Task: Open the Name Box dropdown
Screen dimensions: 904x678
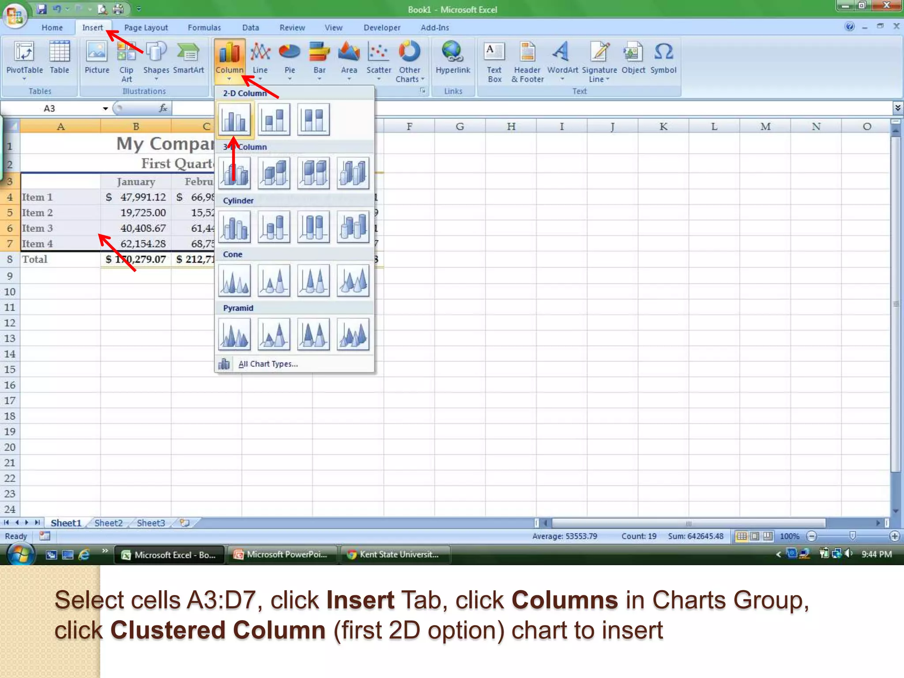Action: pyautogui.click(x=105, y=109)
